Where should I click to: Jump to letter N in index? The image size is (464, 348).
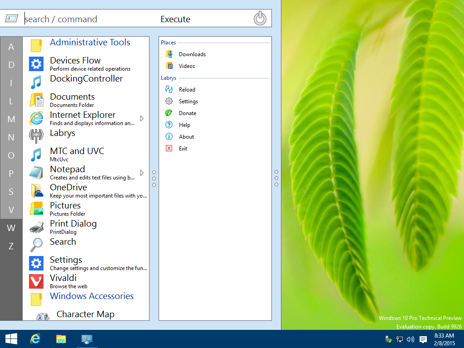[x=11, y=137]
